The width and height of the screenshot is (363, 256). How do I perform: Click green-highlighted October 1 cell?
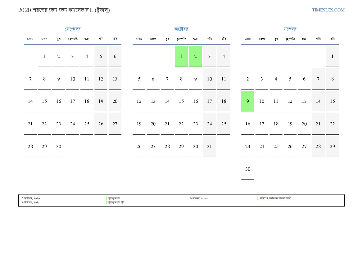click(x=181, y=56)
